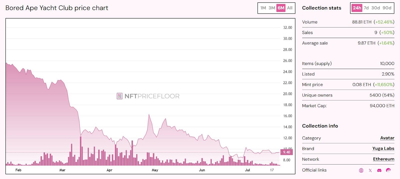Show the All-time chart range

(x=290, y=8)
